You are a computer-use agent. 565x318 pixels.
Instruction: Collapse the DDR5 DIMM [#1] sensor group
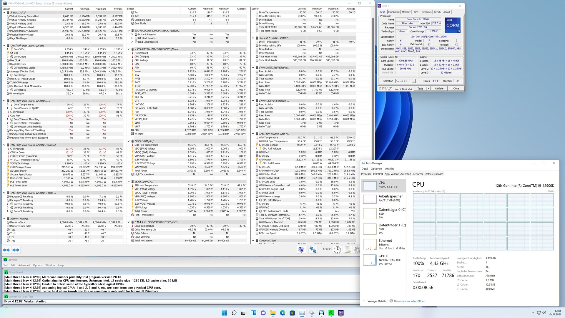click(x=129, y=141)
